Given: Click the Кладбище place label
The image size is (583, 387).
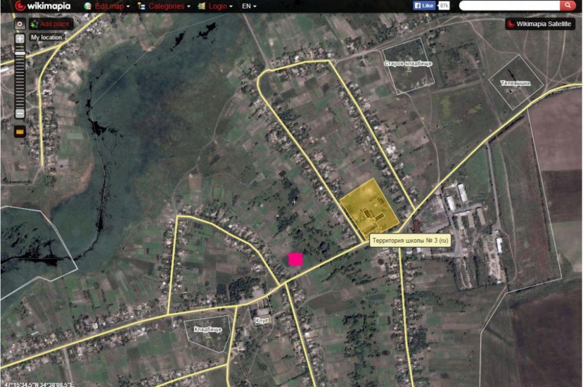Looking at the screenshot, I should pyautogui.click(x=208, y=329).
